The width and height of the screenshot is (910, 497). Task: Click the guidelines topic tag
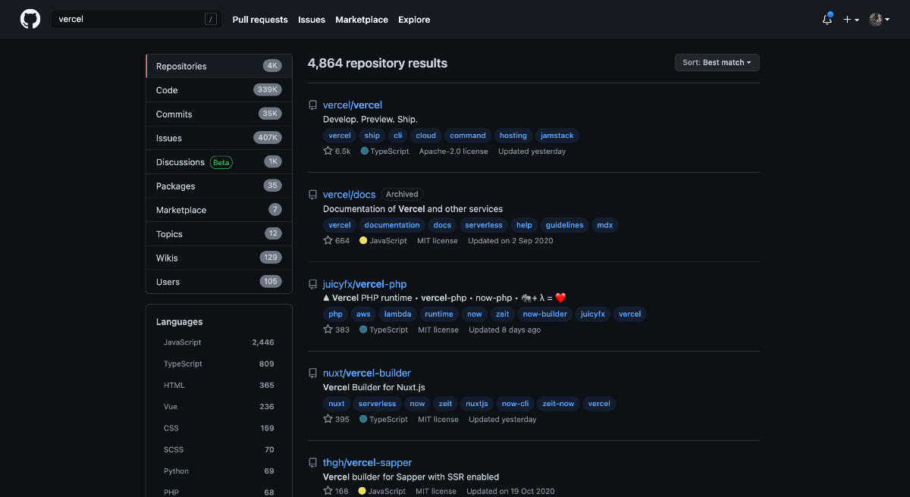click(x=565, y=225)
